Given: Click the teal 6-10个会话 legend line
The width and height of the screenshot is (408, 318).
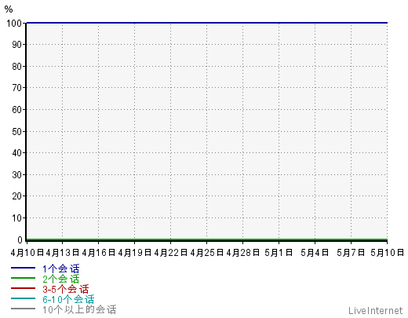Looking at the screenshot, I should pos(23,298).
